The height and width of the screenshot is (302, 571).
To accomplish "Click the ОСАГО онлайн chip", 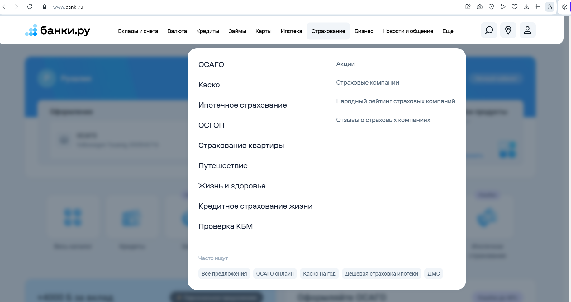I will click(275, 274).
